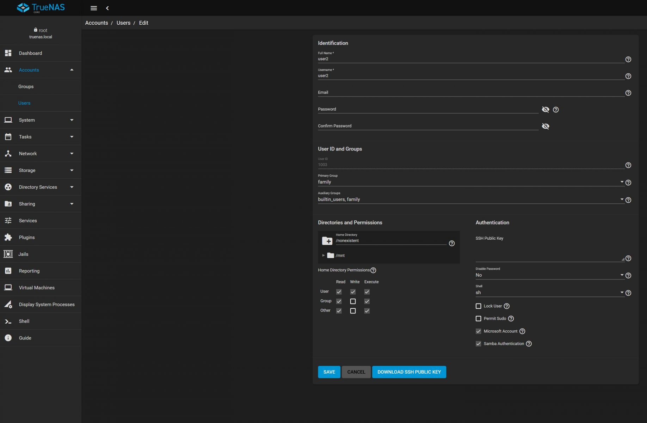Toggle Group Write permission checkbox
Image resolution: width=647 pixels, height=423 pixels.
click(x=353, y=301)
